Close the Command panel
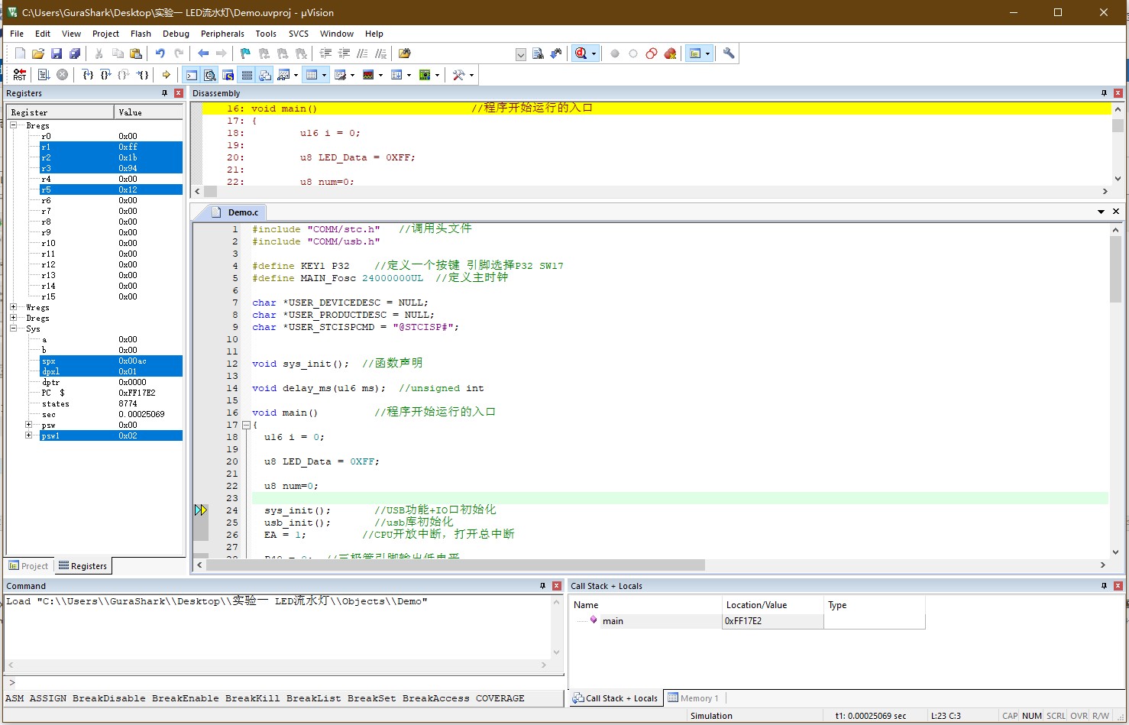The height and width of the screenshot is (725, 1129). (x=557, y=586)
